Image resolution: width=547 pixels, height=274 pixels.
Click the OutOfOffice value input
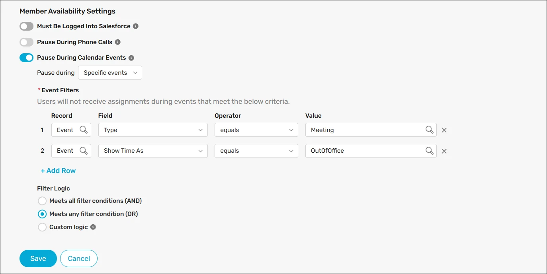point(371,151)
